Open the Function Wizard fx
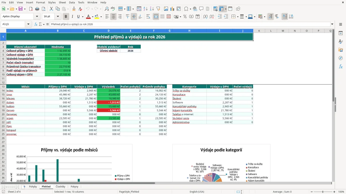Image resolution: width=346 pixels, height=194 pixels. click(x=36, y=24)
